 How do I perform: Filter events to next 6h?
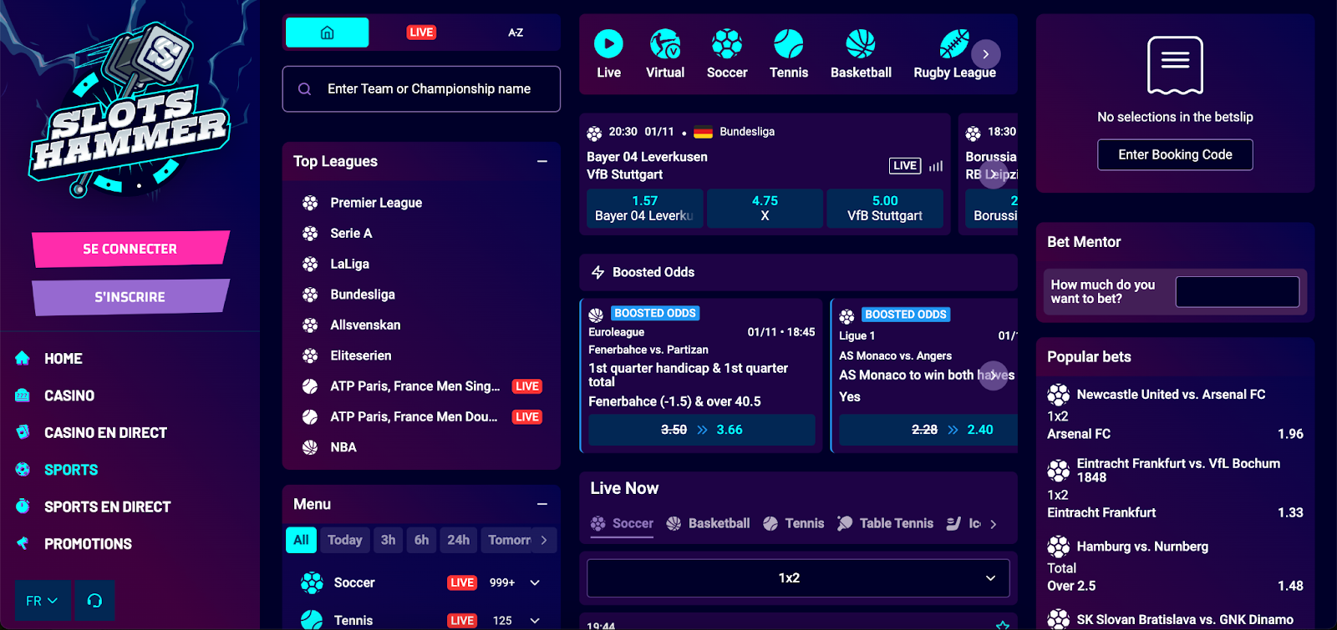[421, 540]
